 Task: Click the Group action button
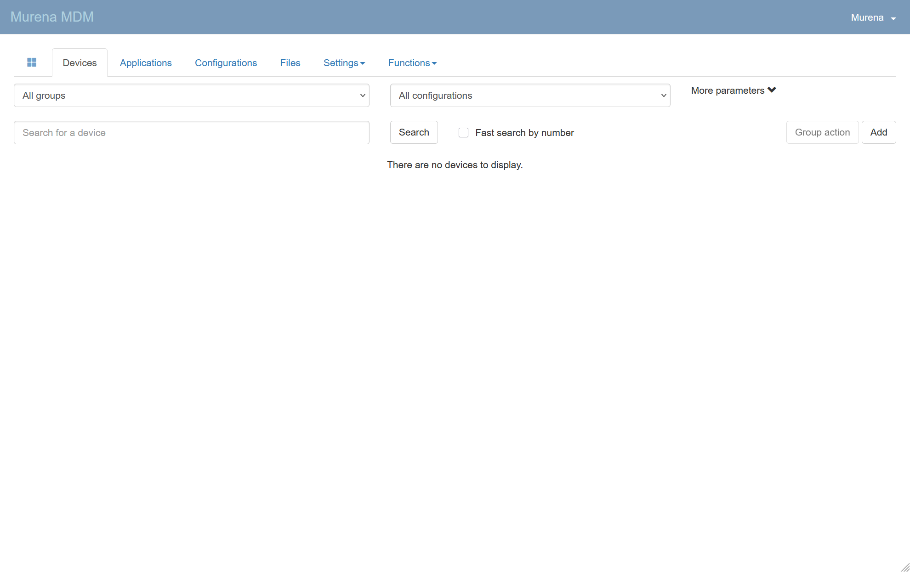[x=822, y=132]
